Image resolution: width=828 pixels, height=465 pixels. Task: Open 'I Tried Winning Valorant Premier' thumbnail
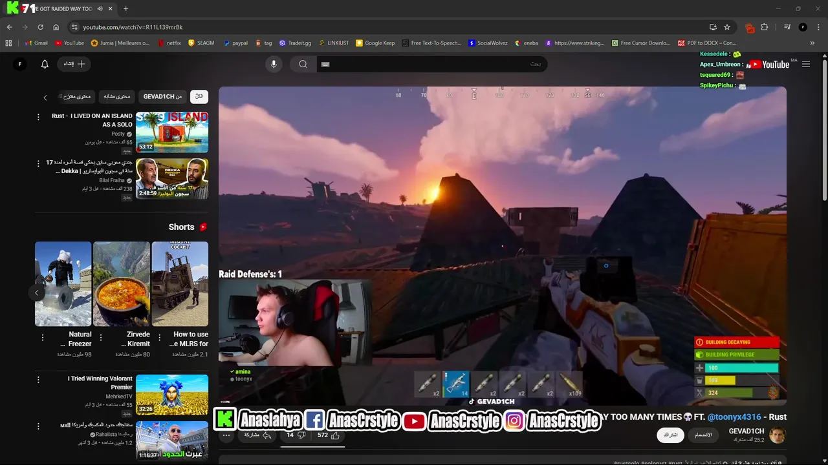(172, 395)
